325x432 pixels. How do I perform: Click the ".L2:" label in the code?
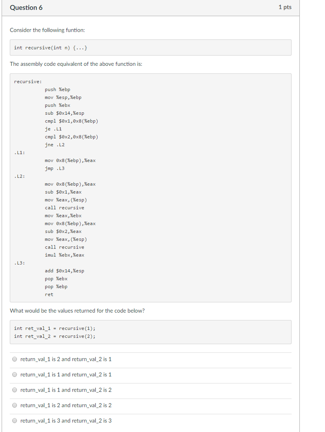(x=19, y=176)
